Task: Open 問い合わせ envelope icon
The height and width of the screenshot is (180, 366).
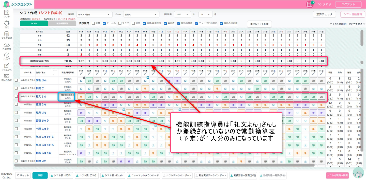Action: pyautogui.click(x=7, y=76)
